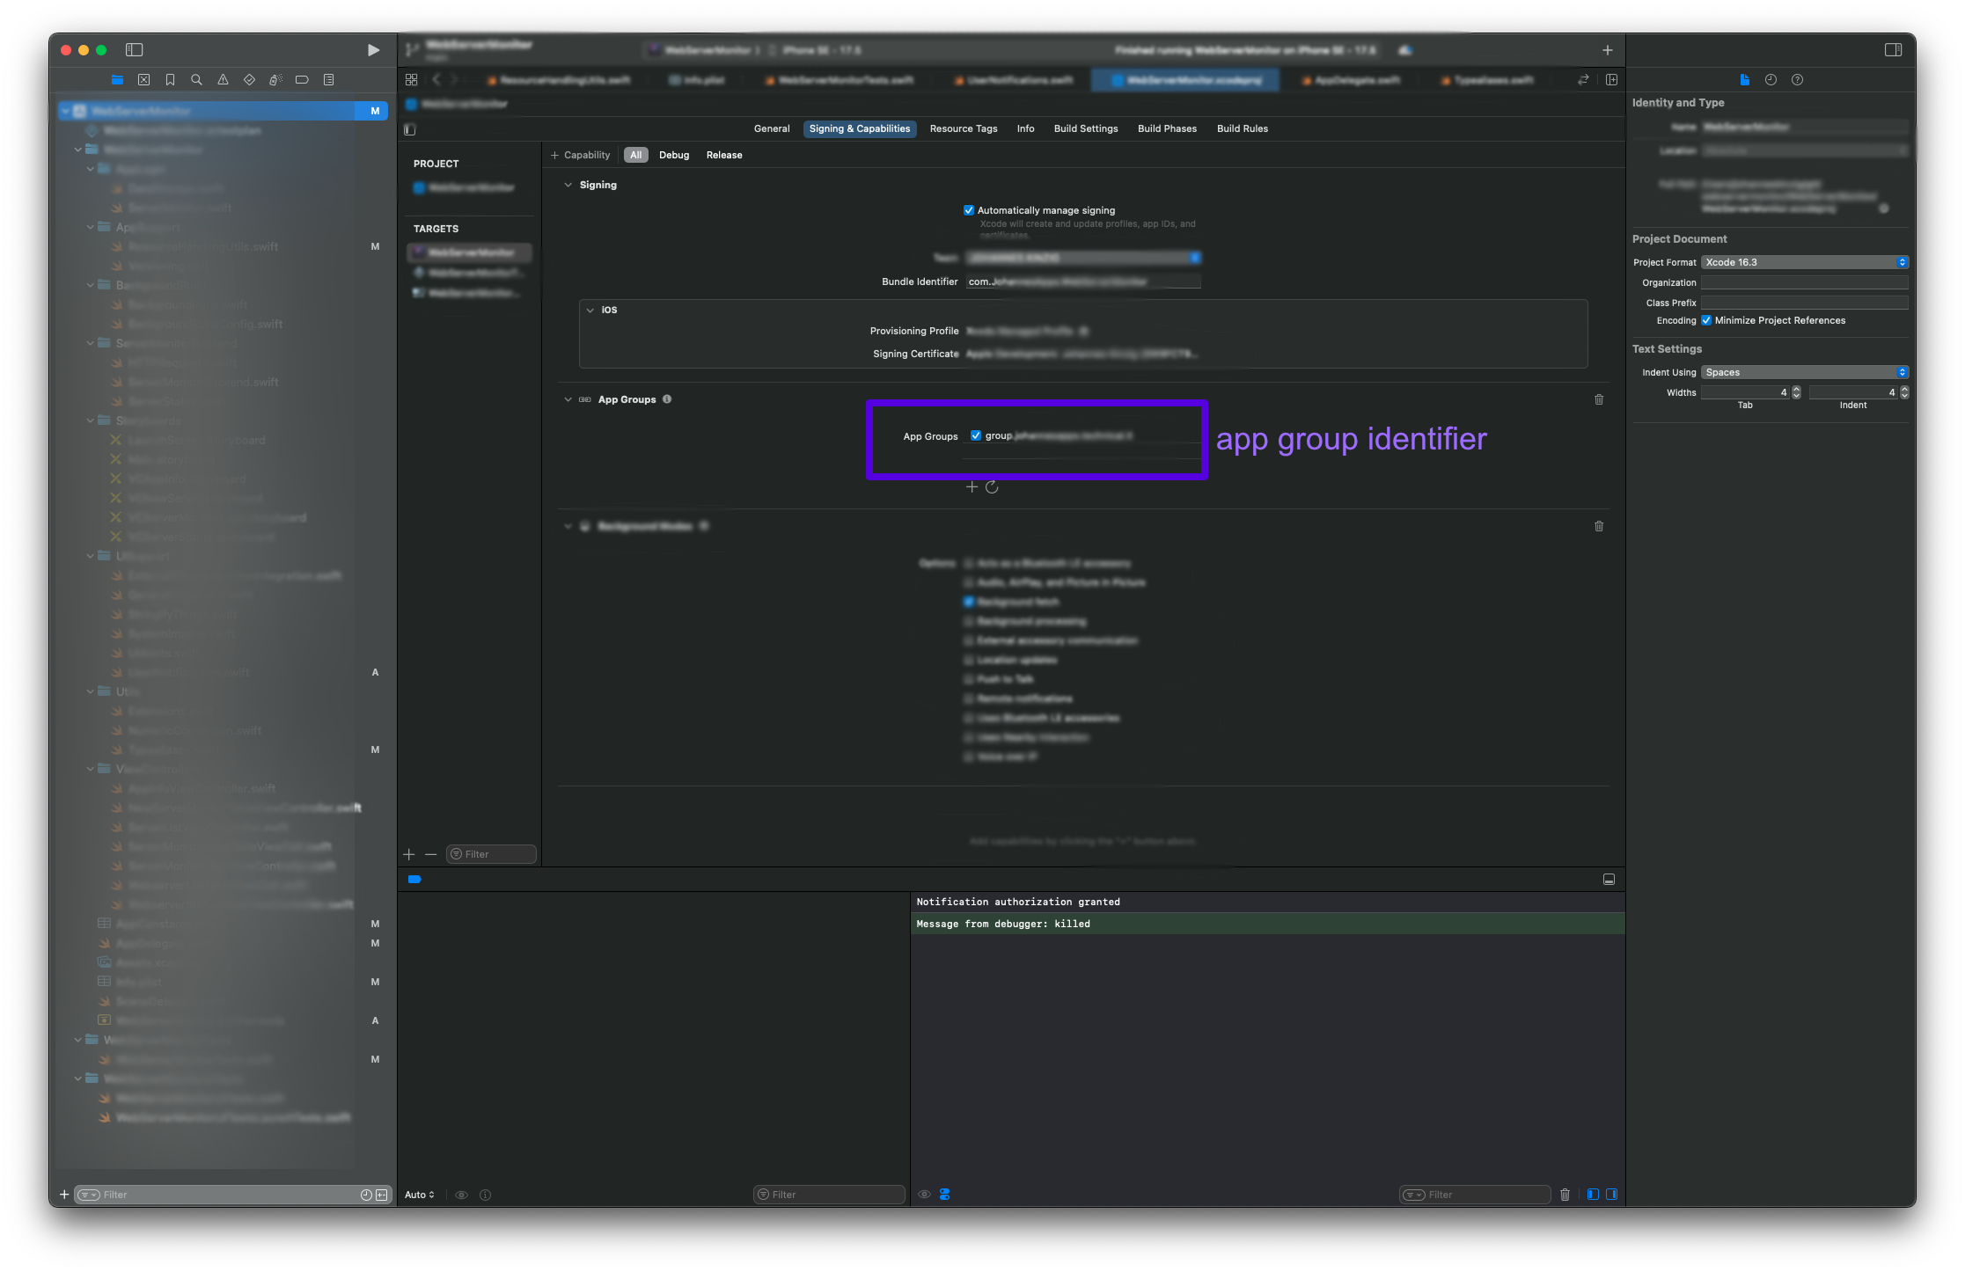This screenshot has width=1965, height=1272.
Task: Show the variables view pane icon
Action: tap(1593, 1195)
